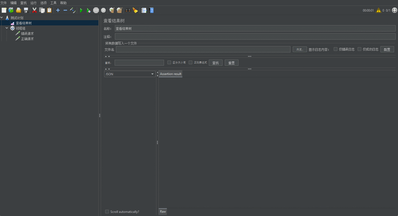Click the warning triangle error log icon
Image resolution: width=398 pixels, height=216 pixels.
[378, 10]
